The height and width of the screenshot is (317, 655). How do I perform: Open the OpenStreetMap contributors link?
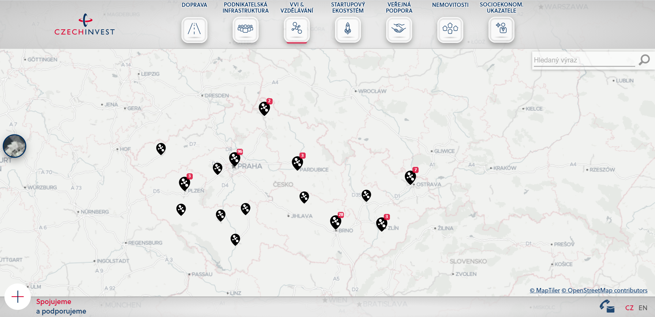pyautogui.click(x=604, y=290)
